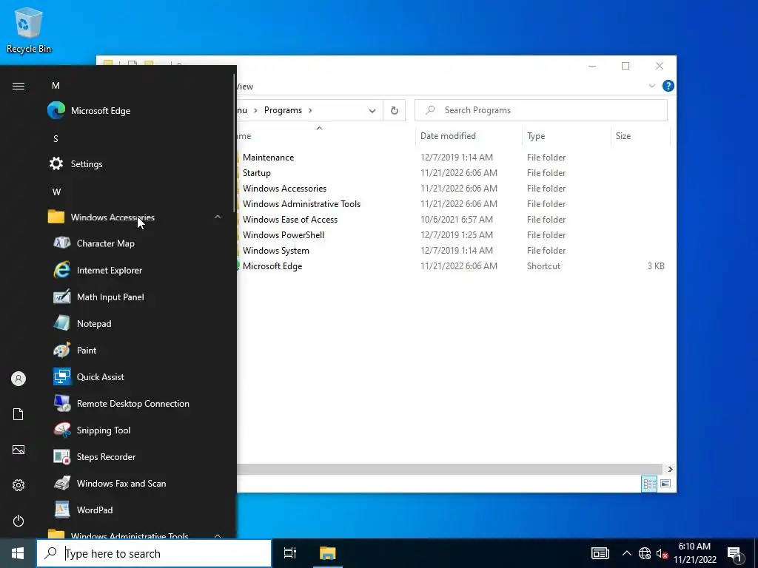
Task: Expand the Start hamburger menu
Action: 19,86
